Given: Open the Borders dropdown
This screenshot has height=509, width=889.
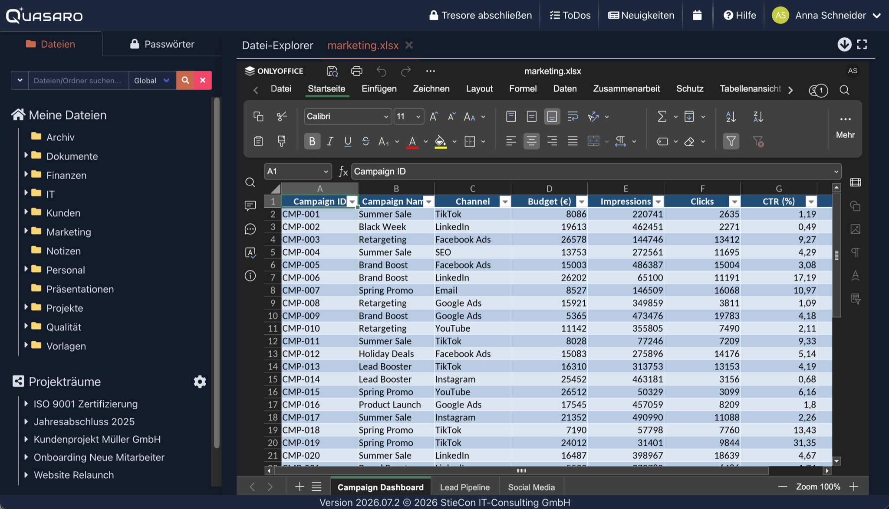Looking at the screenshot, I should [x=483, y=141].
